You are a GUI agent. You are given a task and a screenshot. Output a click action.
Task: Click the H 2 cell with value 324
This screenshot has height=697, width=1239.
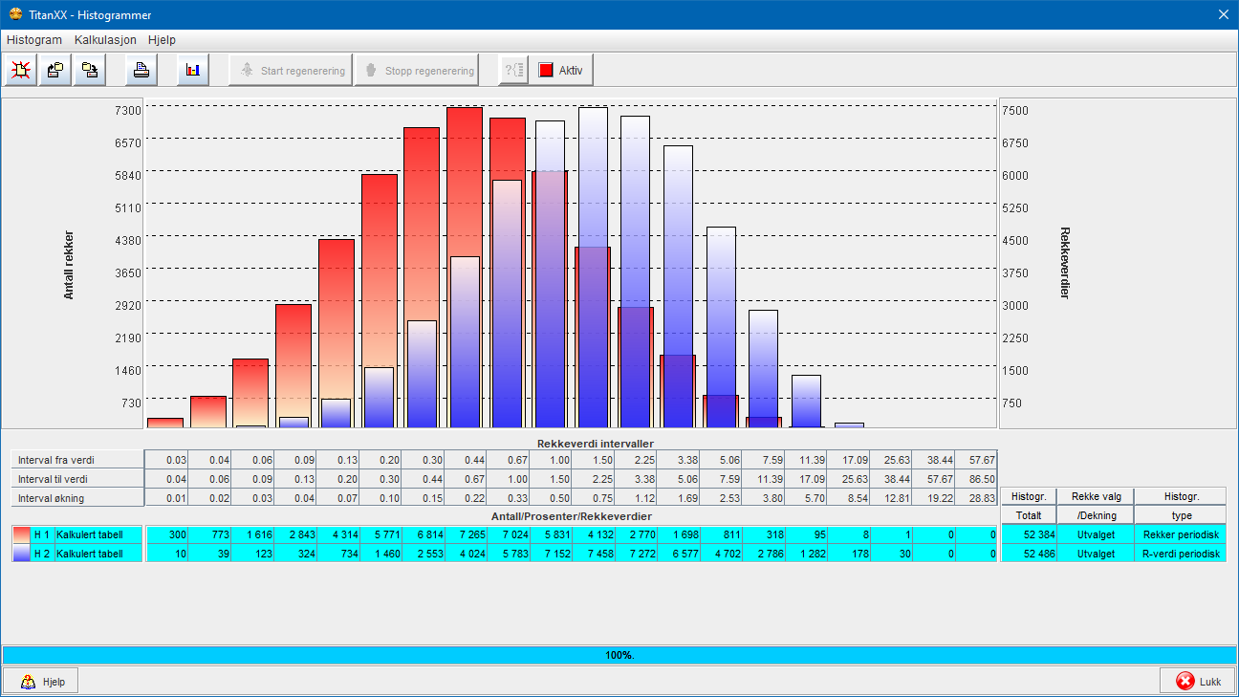[x=295, y=554]
